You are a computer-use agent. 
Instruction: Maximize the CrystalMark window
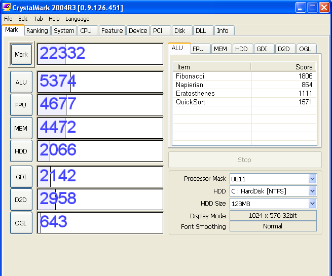(x=312, y=8)
